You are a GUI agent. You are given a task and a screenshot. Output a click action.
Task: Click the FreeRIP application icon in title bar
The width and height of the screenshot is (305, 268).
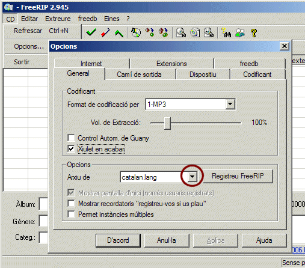tap(8, 7)
